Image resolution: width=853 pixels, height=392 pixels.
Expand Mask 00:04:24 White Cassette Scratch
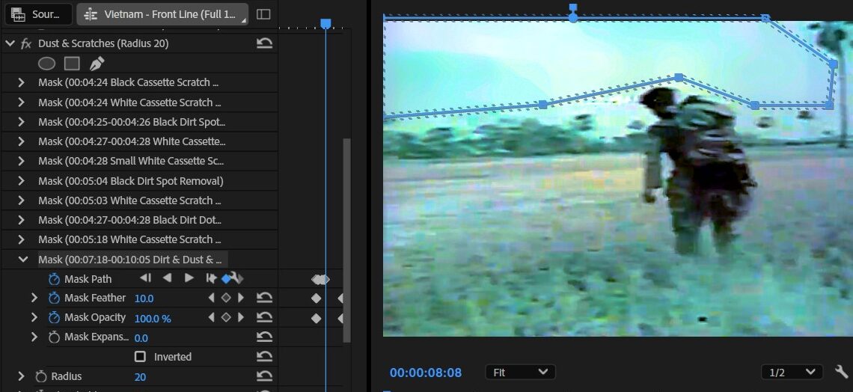tap(21, 102)
